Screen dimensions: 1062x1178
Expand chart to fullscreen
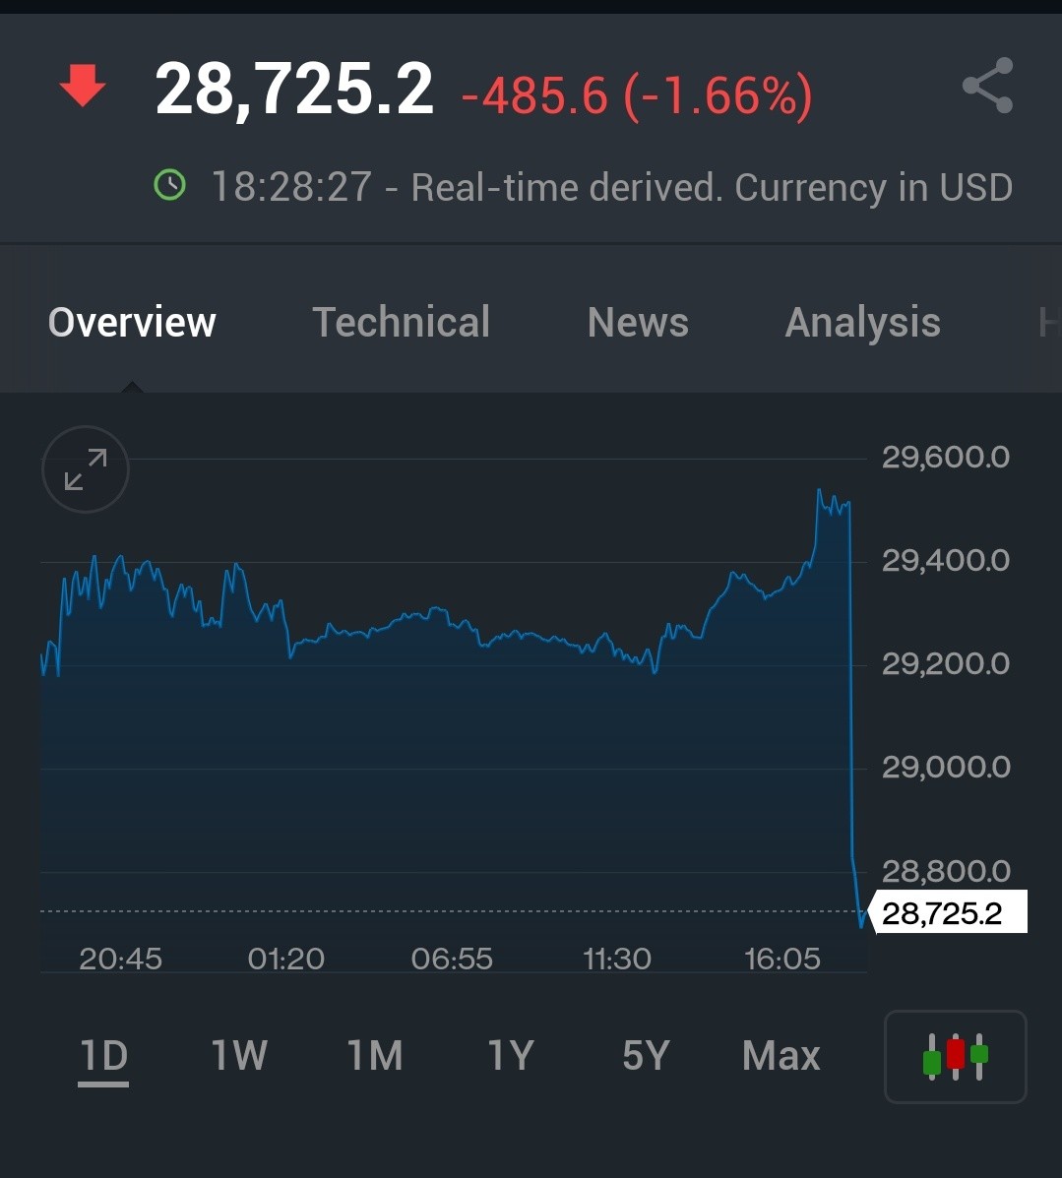pos(86,469)
